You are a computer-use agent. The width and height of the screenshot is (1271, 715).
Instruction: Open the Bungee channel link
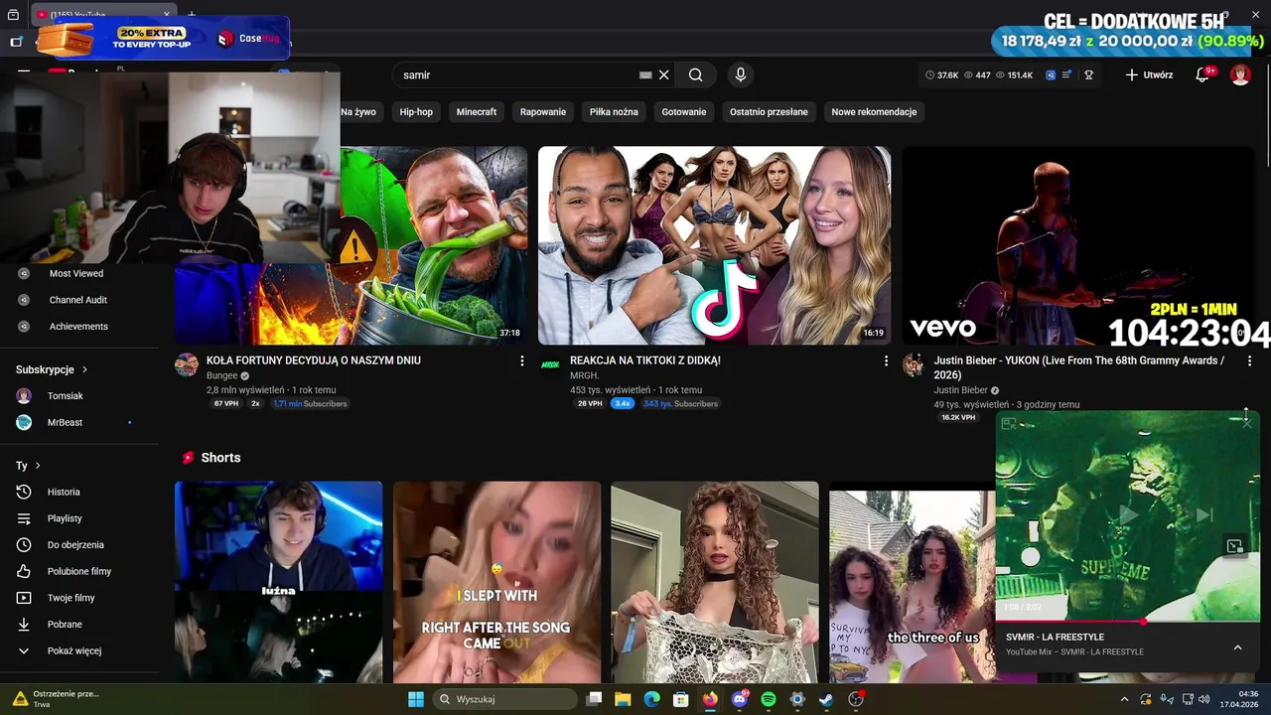coord(221,375)
